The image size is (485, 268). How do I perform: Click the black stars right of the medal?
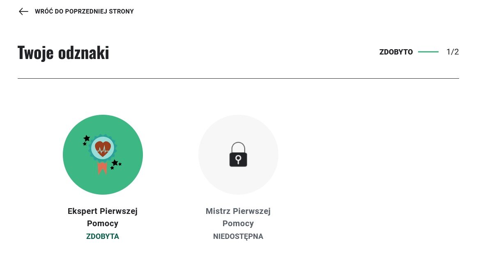[115, 164]
